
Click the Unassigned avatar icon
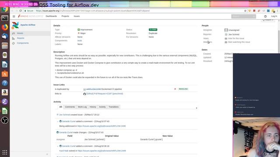click(226, 30)
